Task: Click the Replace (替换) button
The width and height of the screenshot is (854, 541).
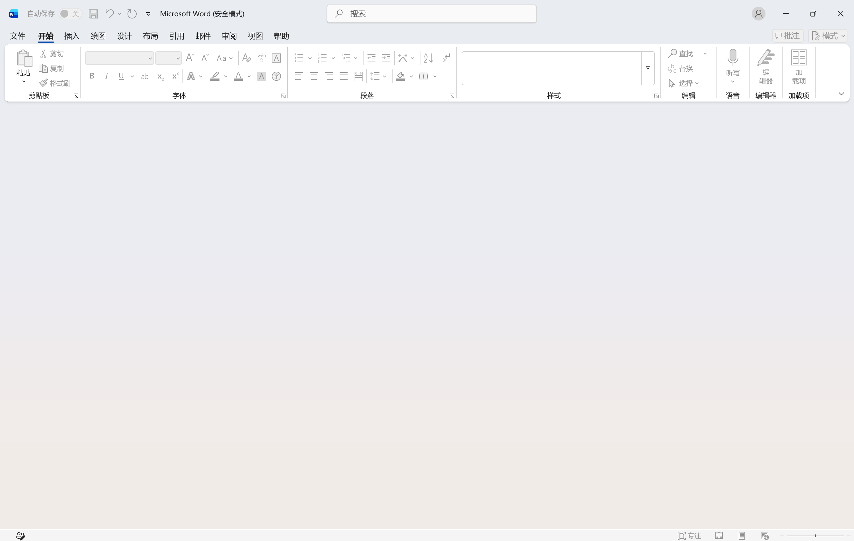Action: (x=680, y=68)
